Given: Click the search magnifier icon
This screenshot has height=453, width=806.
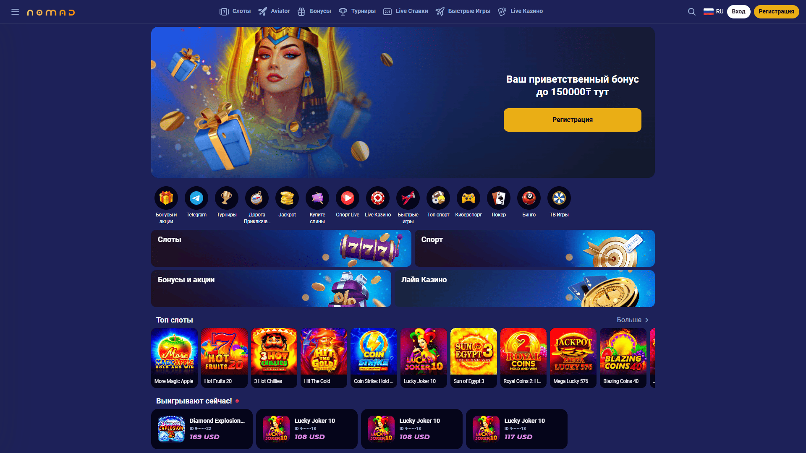Looking at the screenshot, I should [x=691, y=12].
